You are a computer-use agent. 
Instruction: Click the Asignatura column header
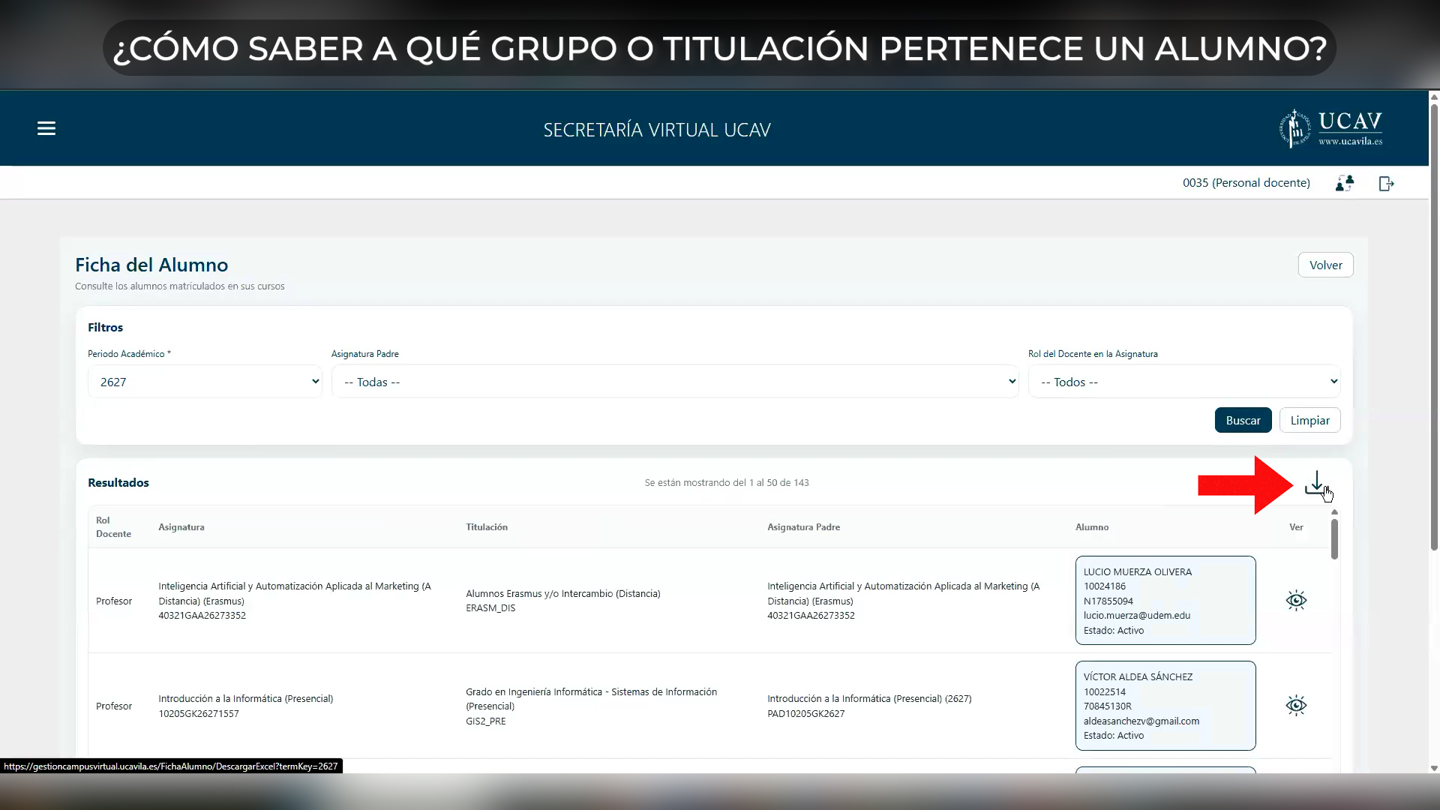tap(181, 527)
